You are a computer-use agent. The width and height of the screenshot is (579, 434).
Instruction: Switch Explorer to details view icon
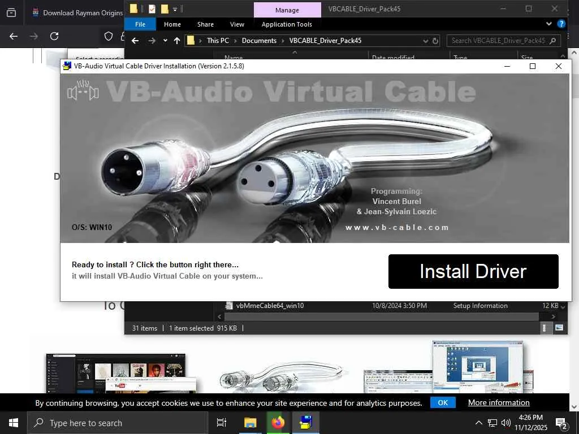(545, 328)
